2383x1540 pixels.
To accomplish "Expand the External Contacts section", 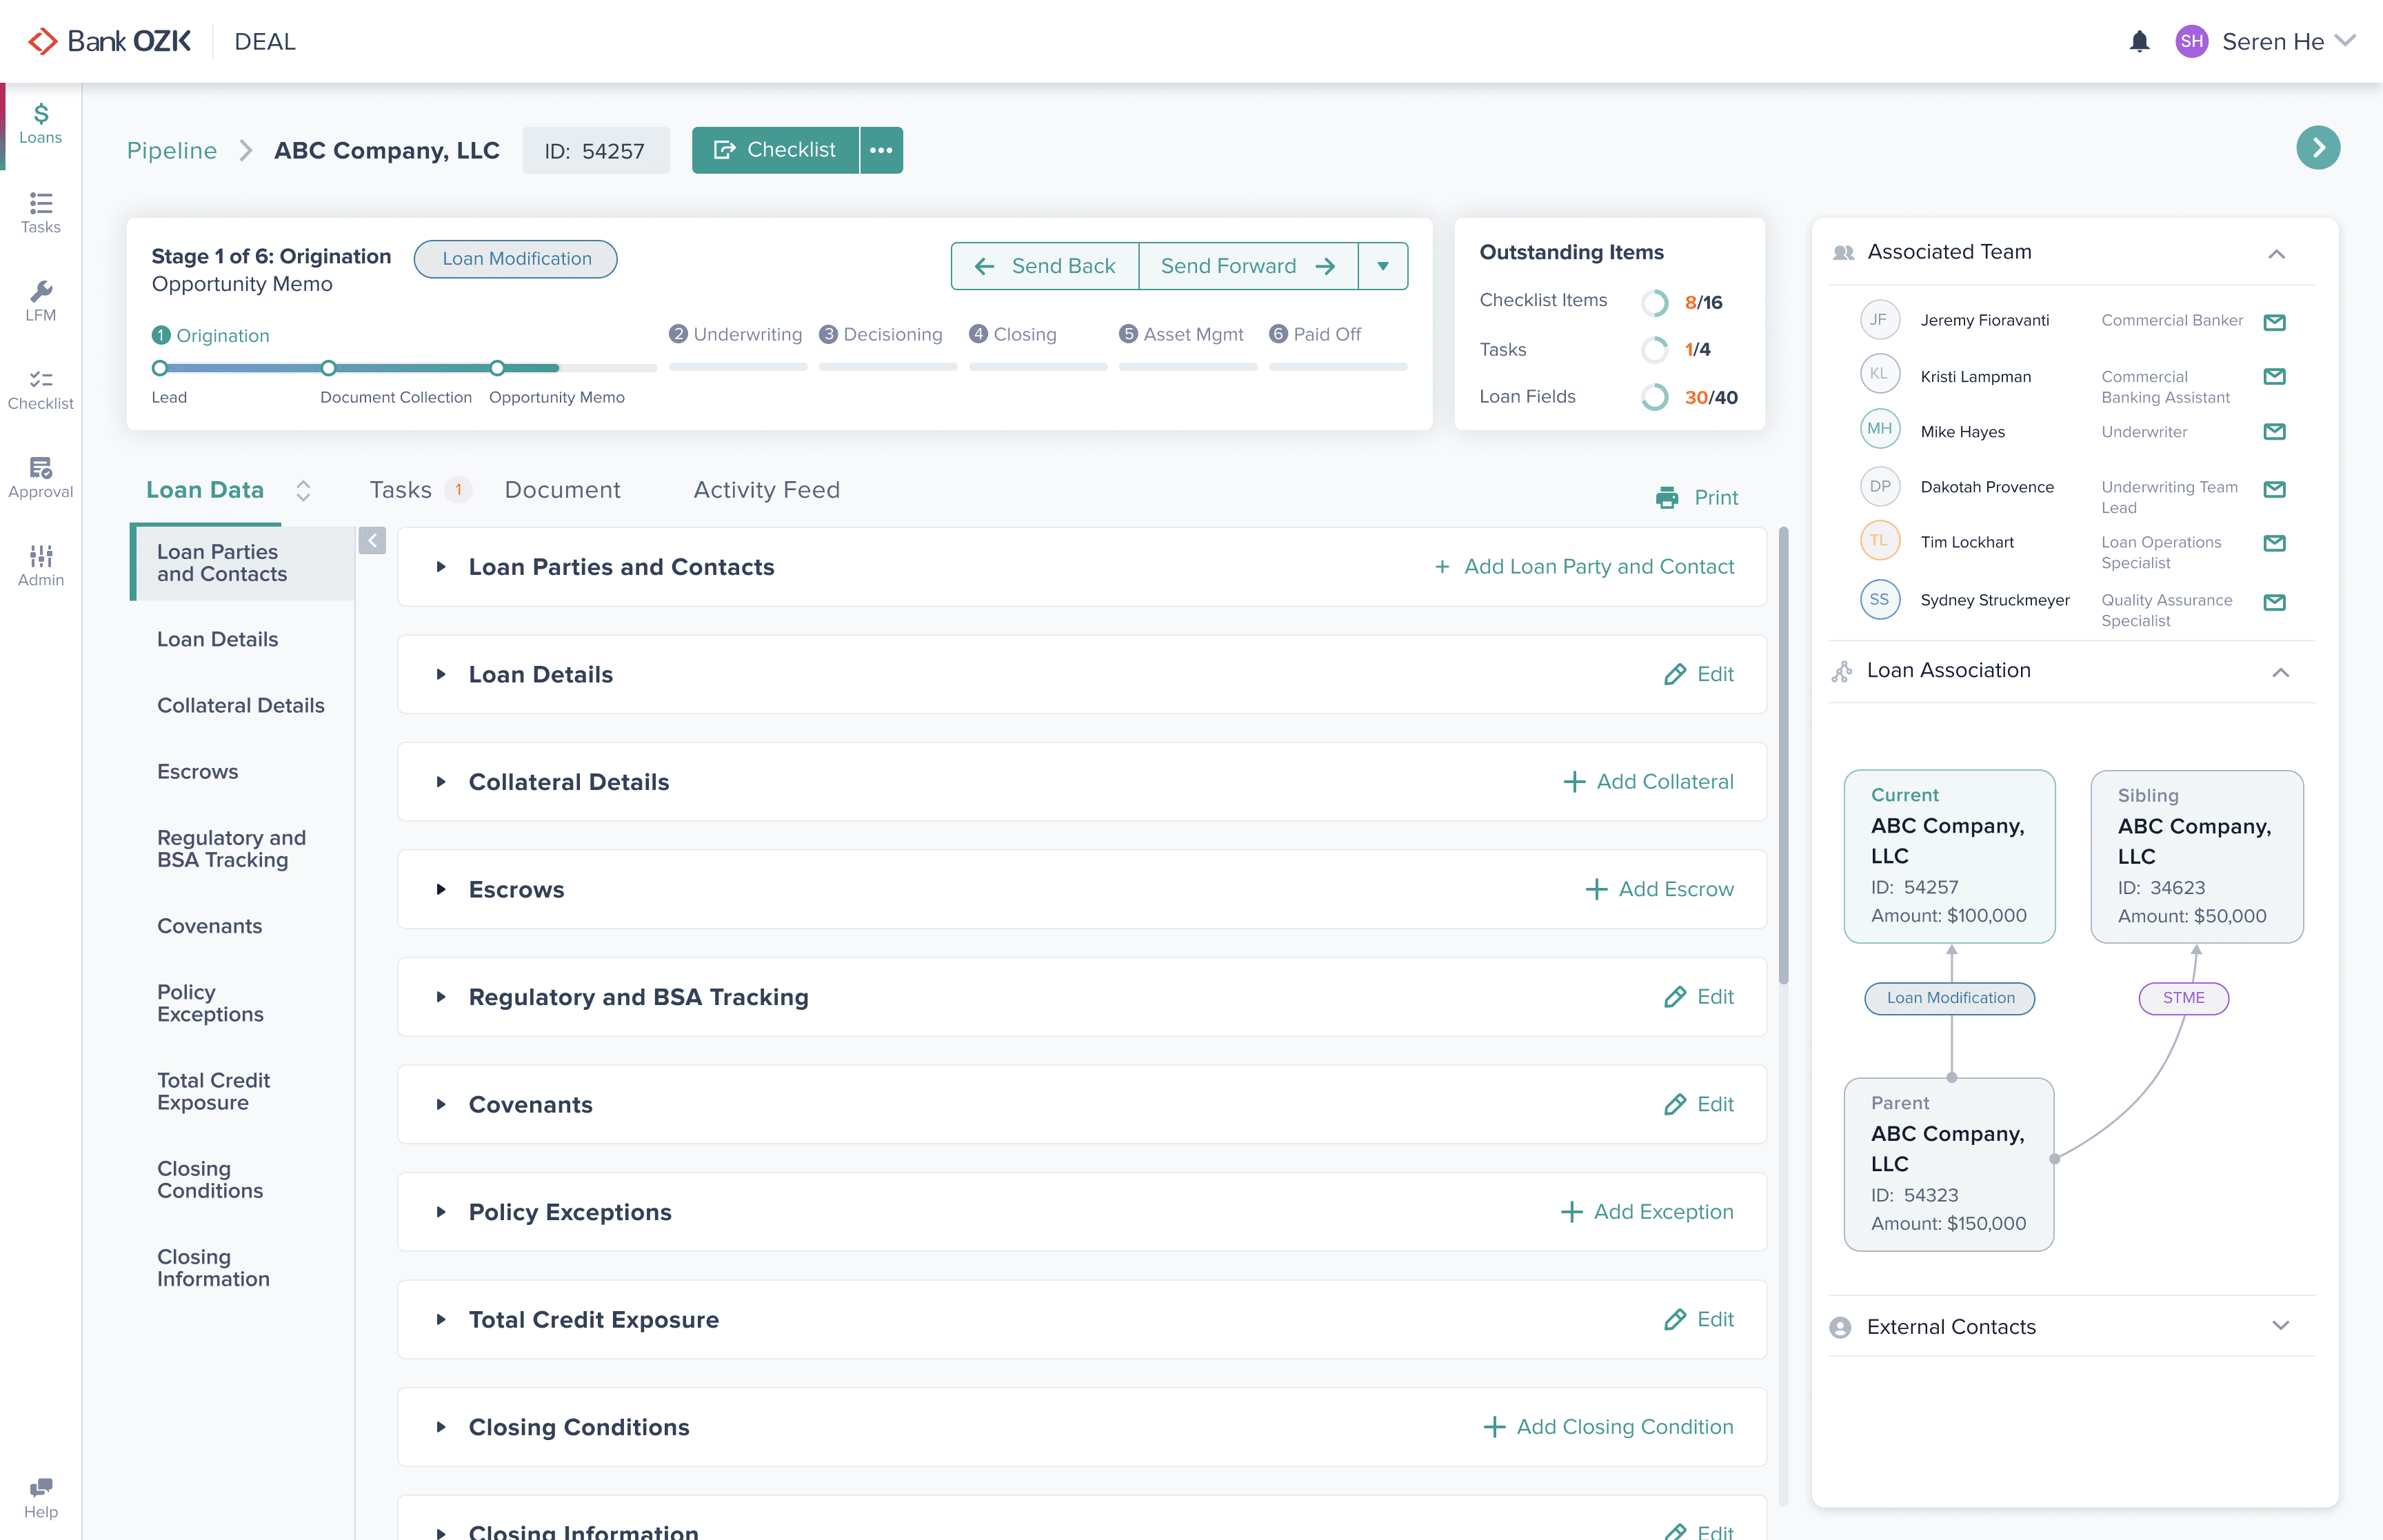I will [x=2280, y=1326].
